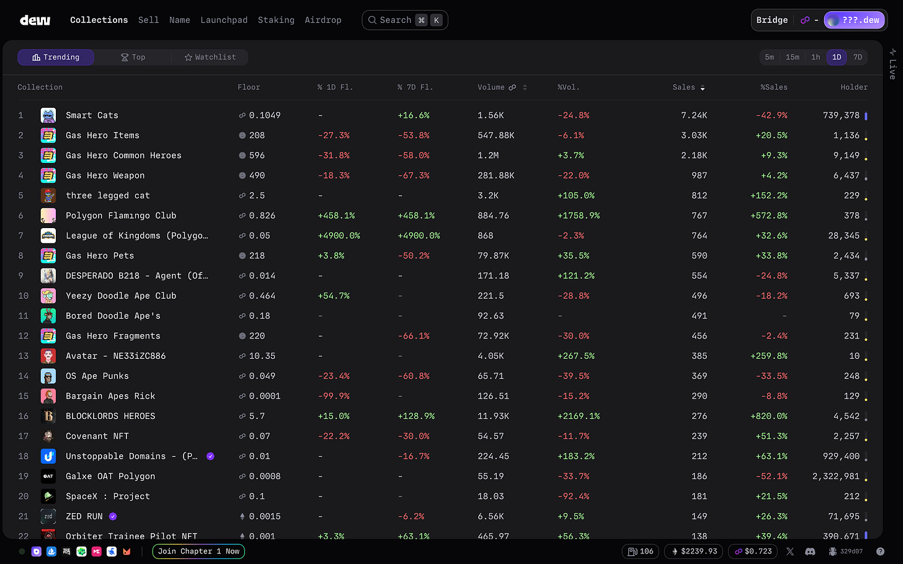Click the dew logo
This screenshot has height=564, width=903.
(x=35, y=20)
